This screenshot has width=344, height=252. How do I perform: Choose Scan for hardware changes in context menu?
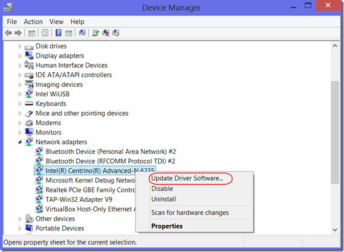pyautogui.click(x=190, y=213)
